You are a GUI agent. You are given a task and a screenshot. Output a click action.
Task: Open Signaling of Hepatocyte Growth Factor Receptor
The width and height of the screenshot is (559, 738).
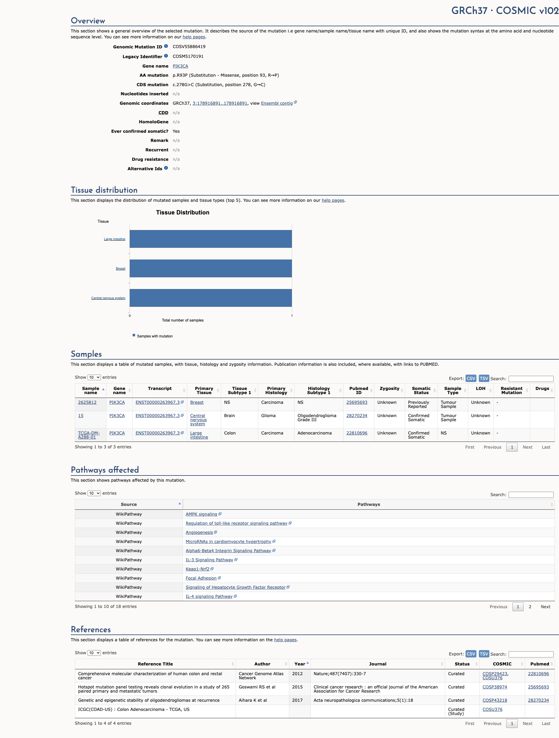[x=236, y=587]
